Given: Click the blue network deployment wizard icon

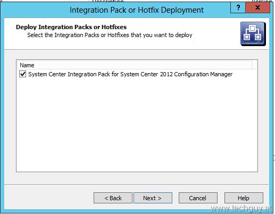Looking at the screenshot, I should click(253, 34).
